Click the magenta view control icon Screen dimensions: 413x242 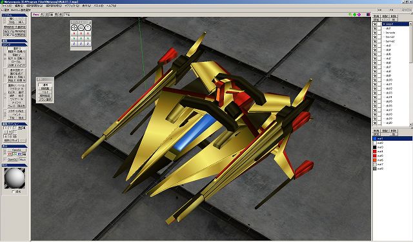[359, 14]
